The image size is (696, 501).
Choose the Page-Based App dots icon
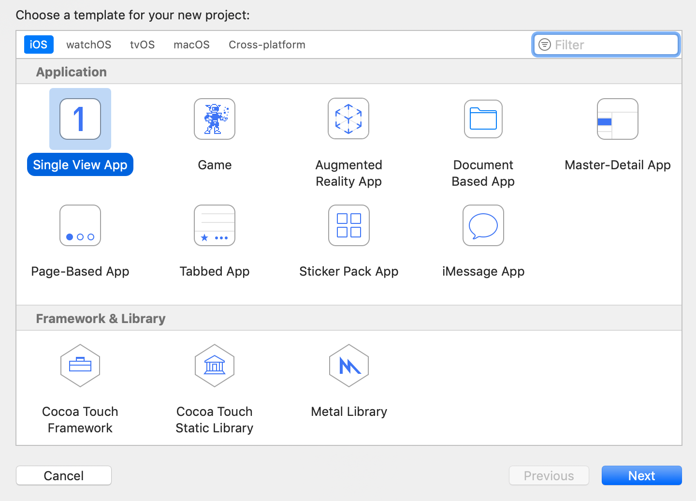[80, 225]
